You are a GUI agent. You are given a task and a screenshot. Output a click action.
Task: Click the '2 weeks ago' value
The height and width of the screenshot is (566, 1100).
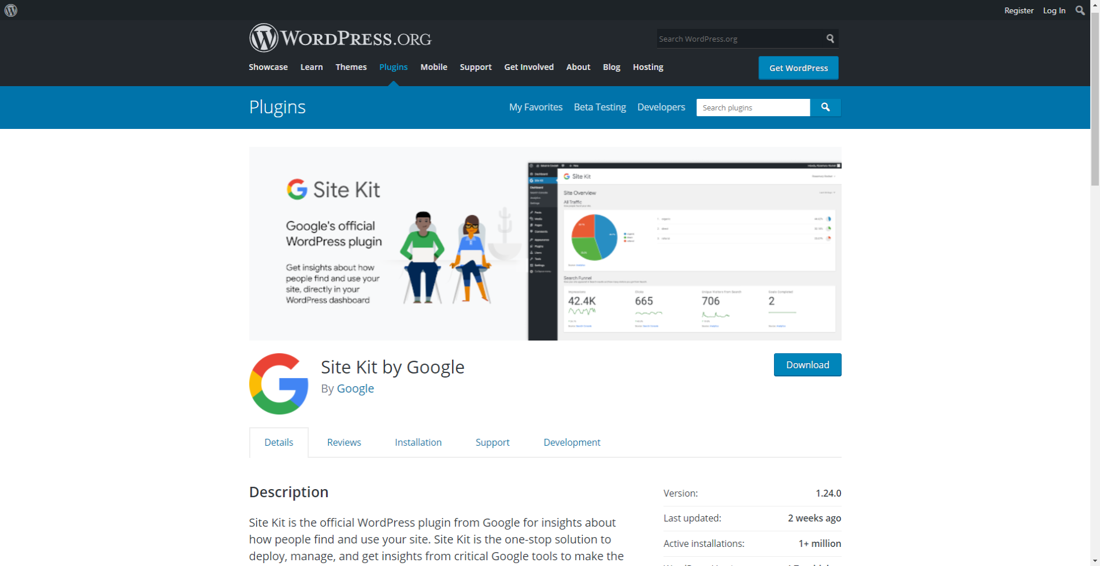814,518
